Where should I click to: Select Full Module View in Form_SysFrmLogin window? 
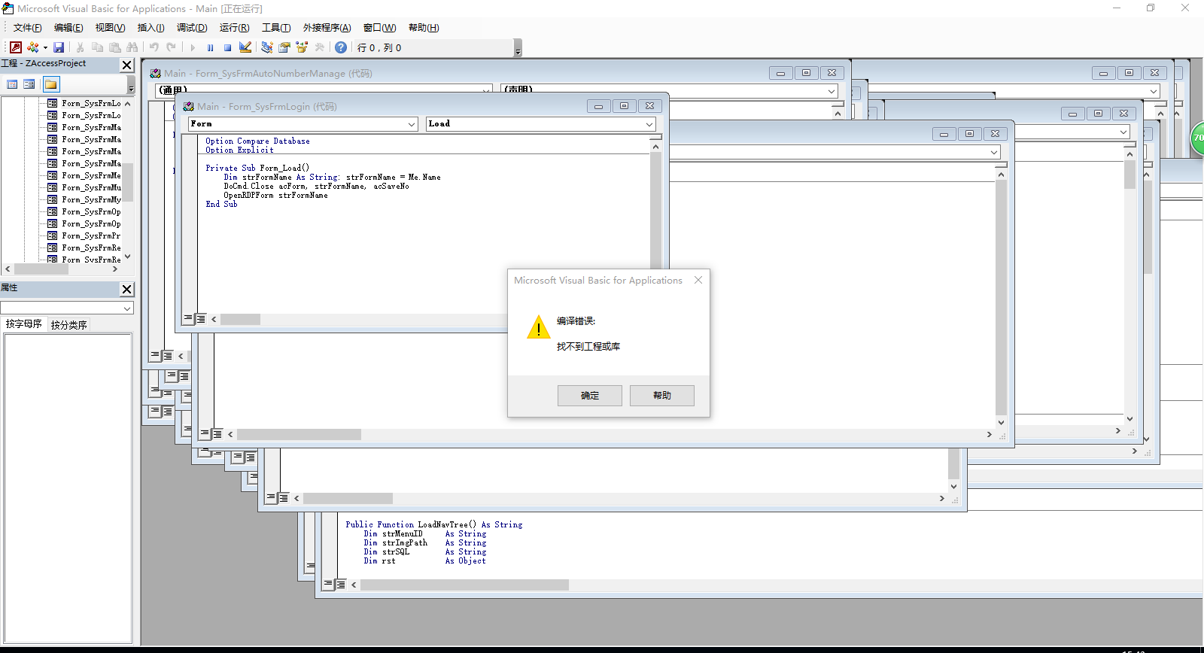pos(200,319)
